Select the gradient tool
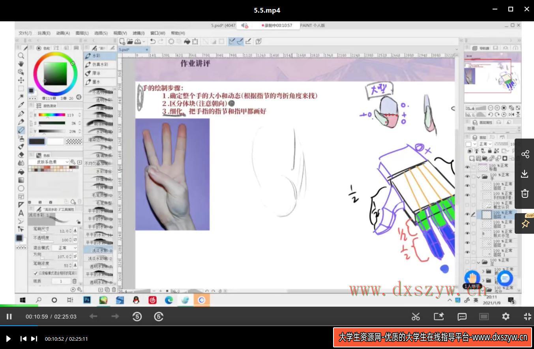Screen dimensions: 534x349 pyautogui.click(x=21, y=180)
